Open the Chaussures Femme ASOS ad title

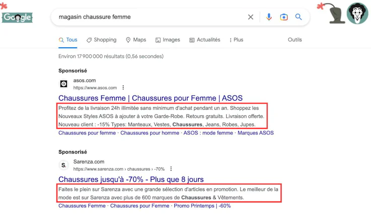coord(151,98)
